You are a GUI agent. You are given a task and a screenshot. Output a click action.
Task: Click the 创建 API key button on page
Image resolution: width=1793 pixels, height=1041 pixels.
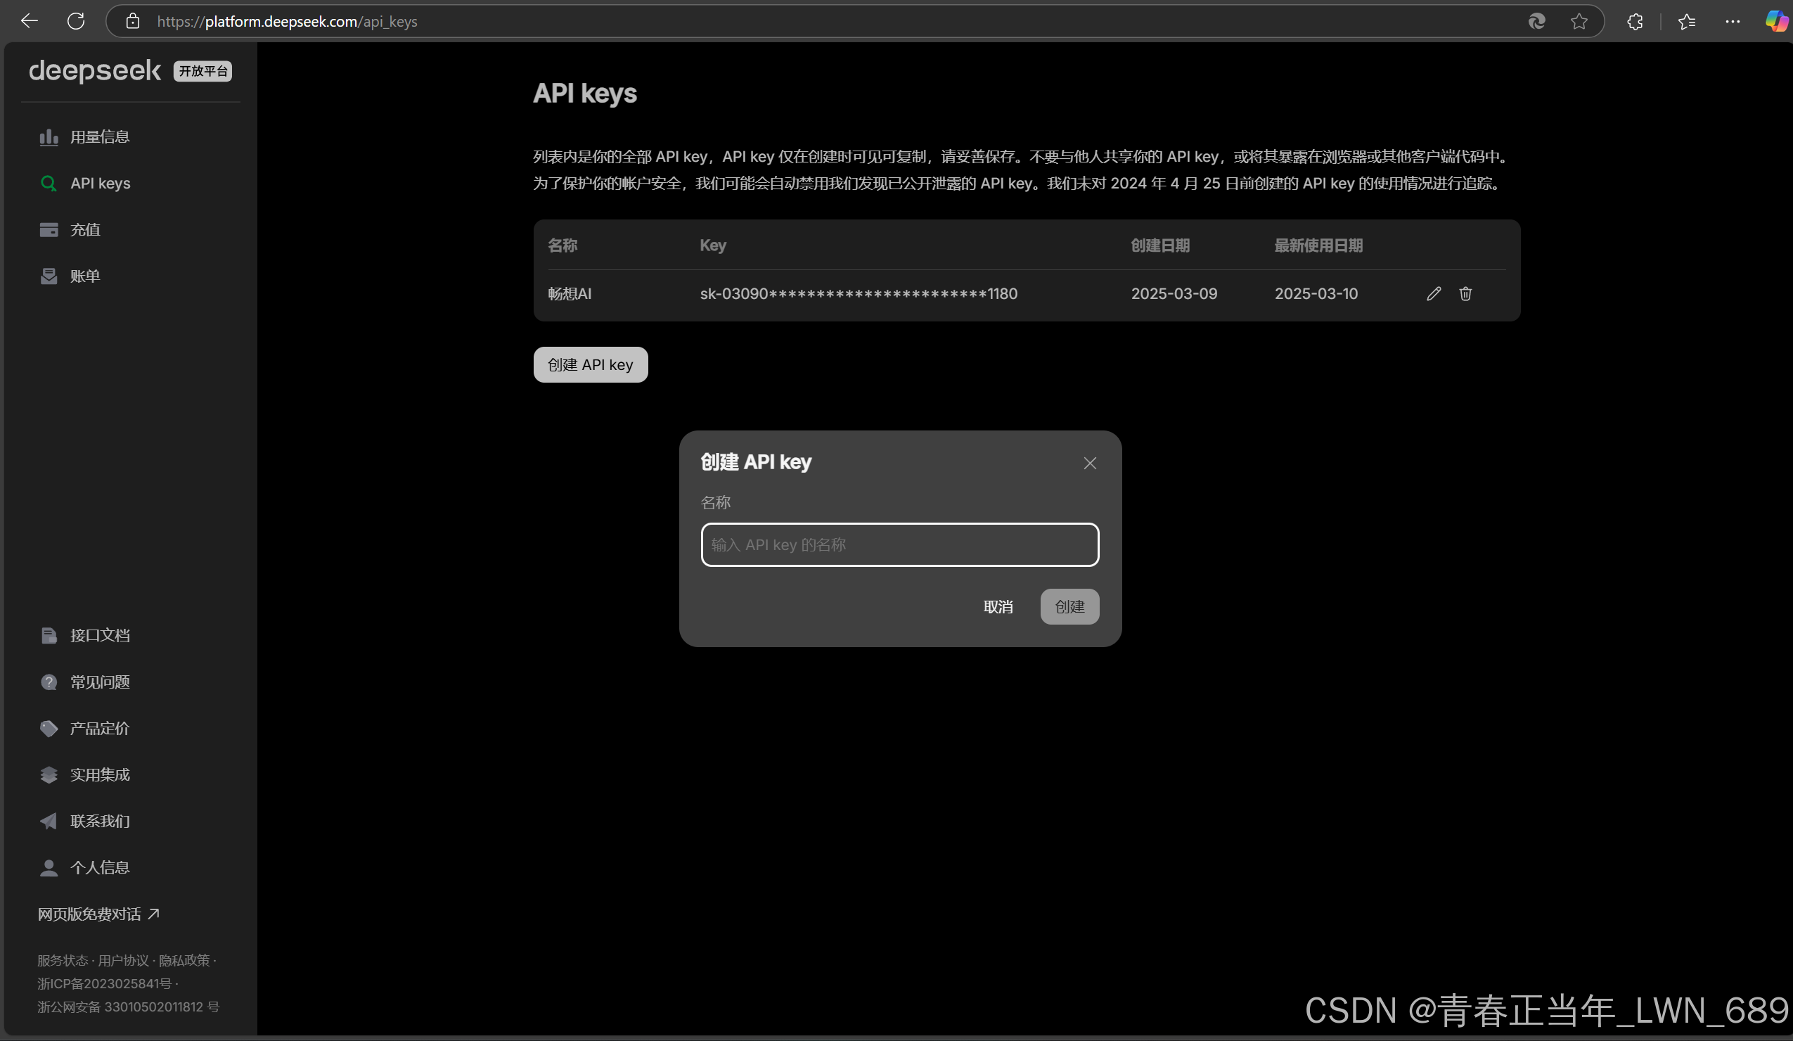tap(590, 364)
